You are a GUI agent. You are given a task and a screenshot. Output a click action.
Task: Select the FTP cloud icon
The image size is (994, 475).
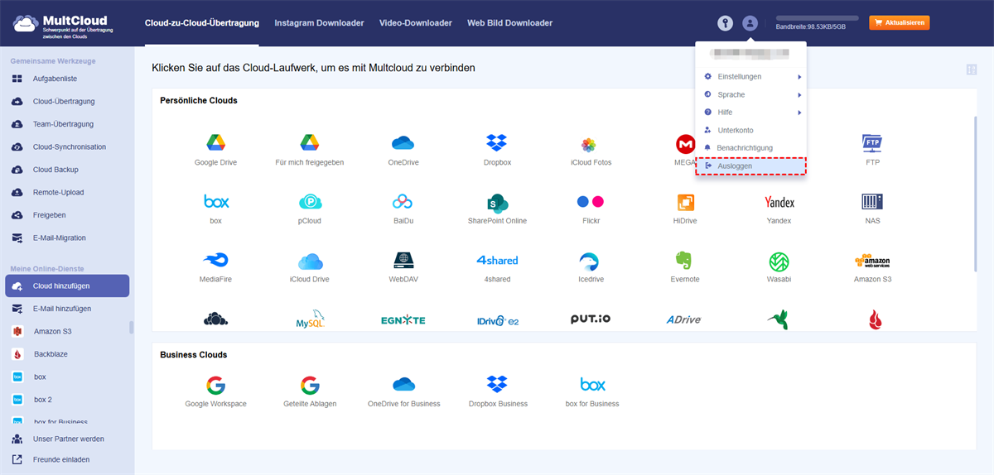point(872,143)
